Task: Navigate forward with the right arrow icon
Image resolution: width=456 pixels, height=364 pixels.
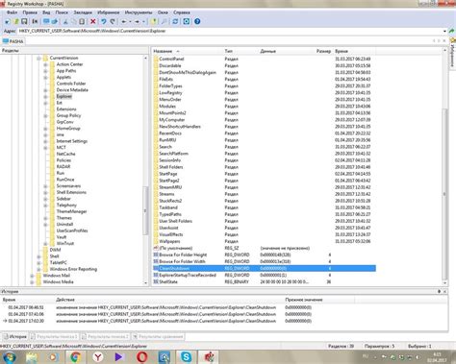Action: tap(138, 21)
